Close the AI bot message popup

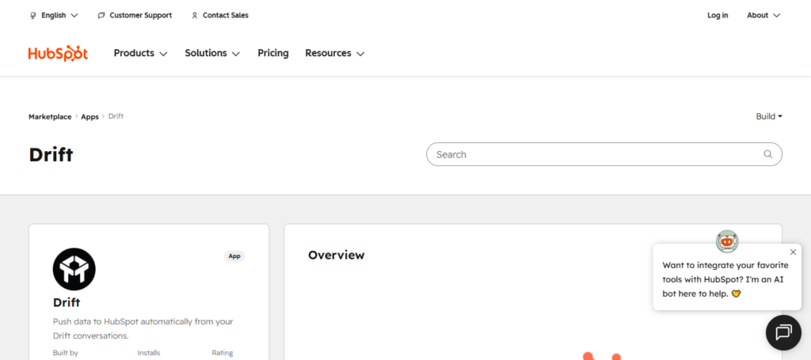coord(794,252)
